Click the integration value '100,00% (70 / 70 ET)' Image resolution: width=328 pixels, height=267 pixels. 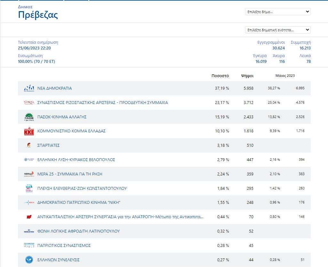(36, 61)
